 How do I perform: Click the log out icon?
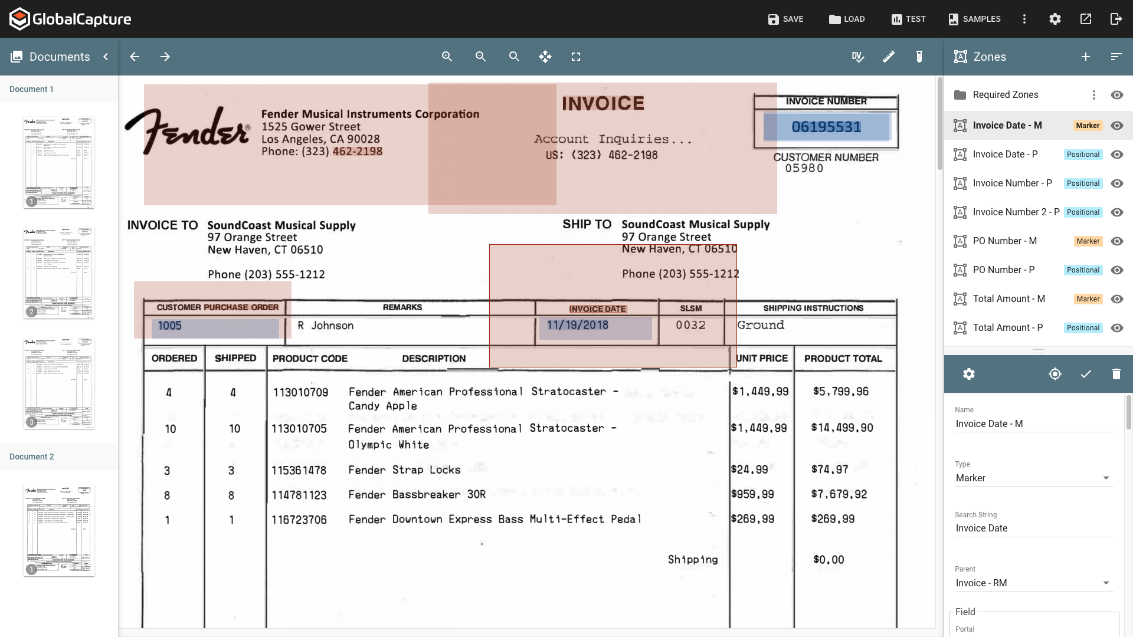click(1116, 19)
